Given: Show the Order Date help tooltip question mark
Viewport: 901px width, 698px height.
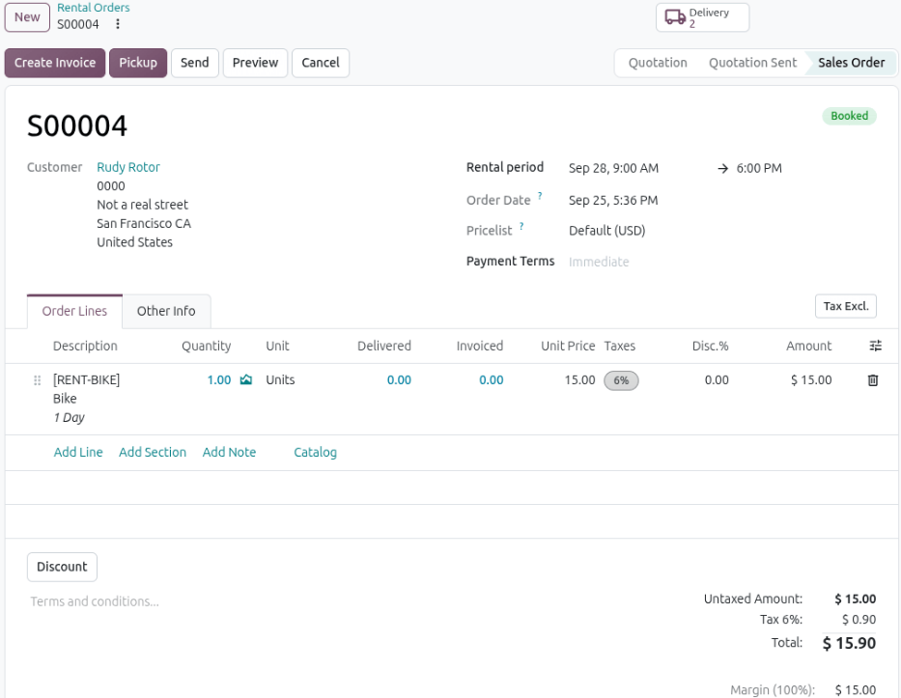Looking at the screenshot, I should 540,196.
